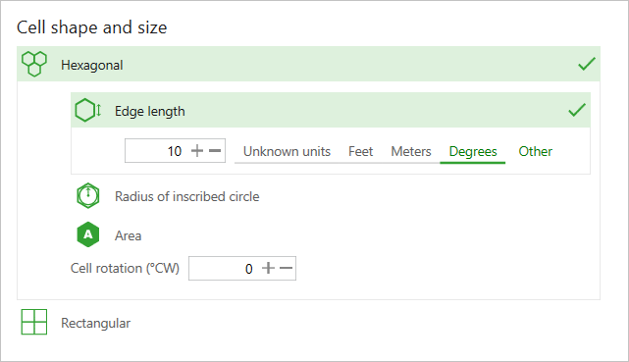Decrease cell rotation with minus button
Viewport: 629px width, 362px height.
[286, 268]
